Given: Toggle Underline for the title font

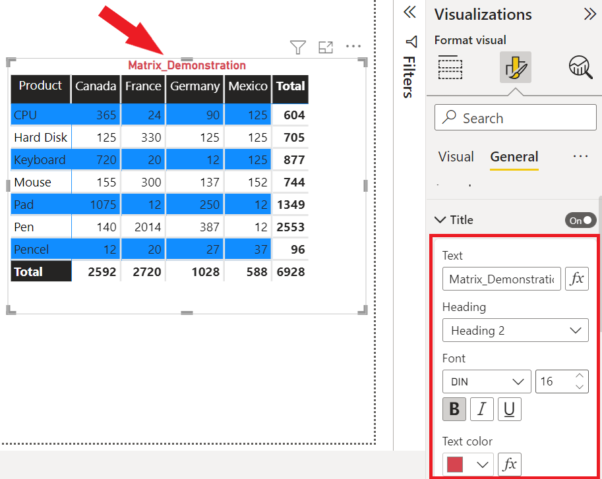Looking at the screenshot, I should click(x=510, y=409).
